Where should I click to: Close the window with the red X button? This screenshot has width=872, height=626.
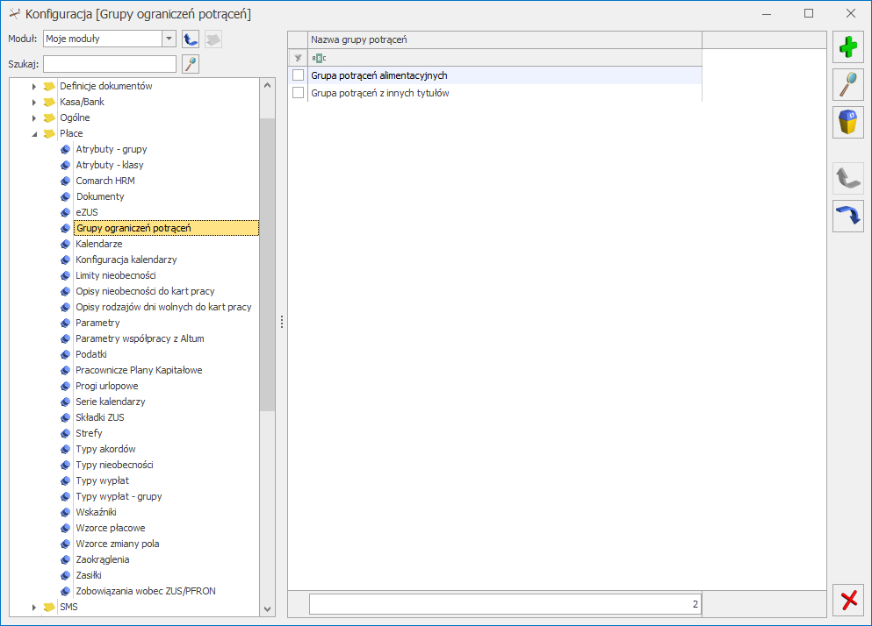pos(848,600)
